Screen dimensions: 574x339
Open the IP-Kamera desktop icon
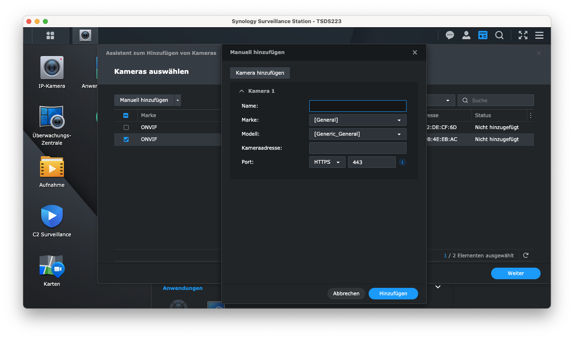52,68
